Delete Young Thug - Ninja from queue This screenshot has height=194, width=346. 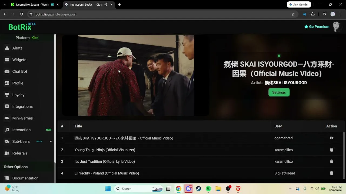[331, 150]
